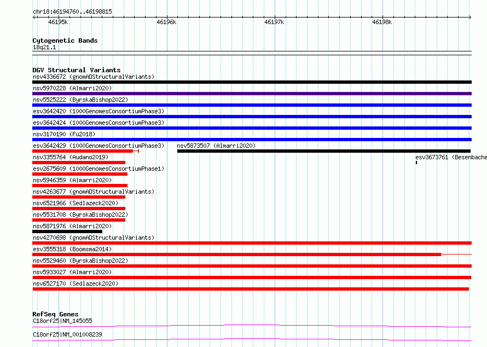The width and height of the screenshot is (487, 347).
Task: Select variant label nsv5873507 (Almarri2020)
Action: 216,146
